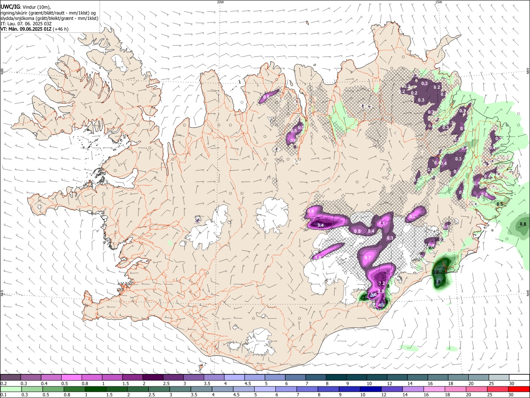Pick the mauve 0.2–0.3 swatch in upper legend
The image size is (530, 398).
click(x=10, y=378)
